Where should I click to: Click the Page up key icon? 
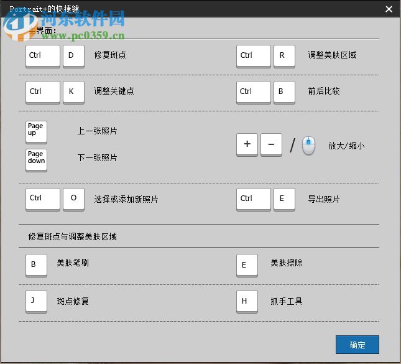click(x=36, y=132)
